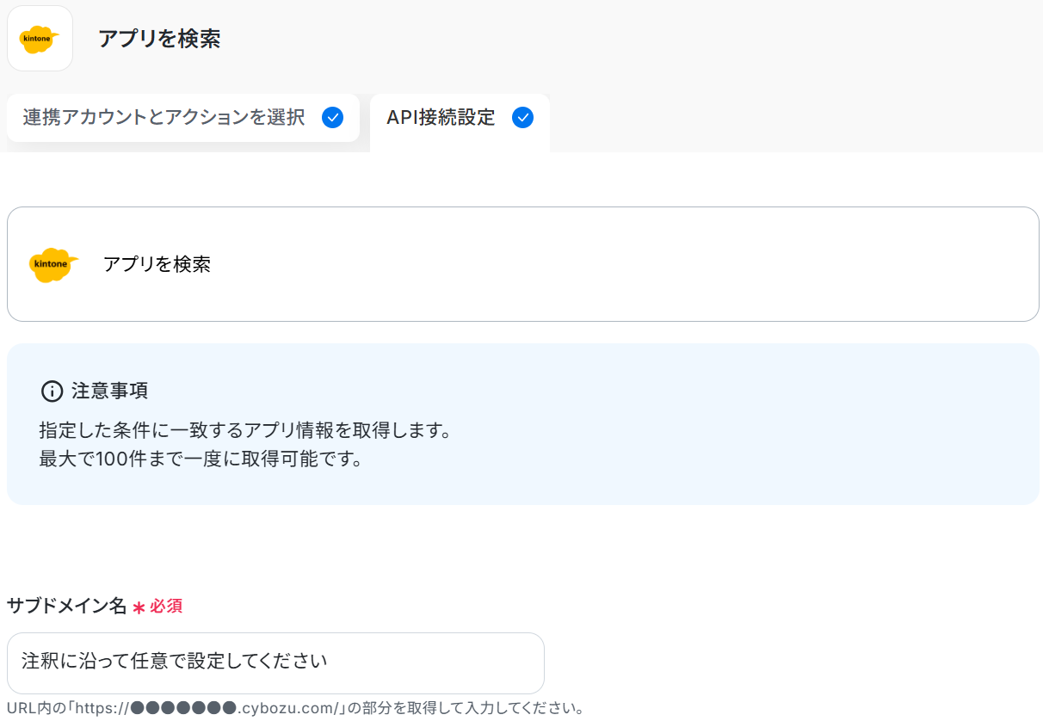This screenshot has width=1043, height=721.
Task: Select the アプリを検索 text in the action card
Action: click(157, 264)
